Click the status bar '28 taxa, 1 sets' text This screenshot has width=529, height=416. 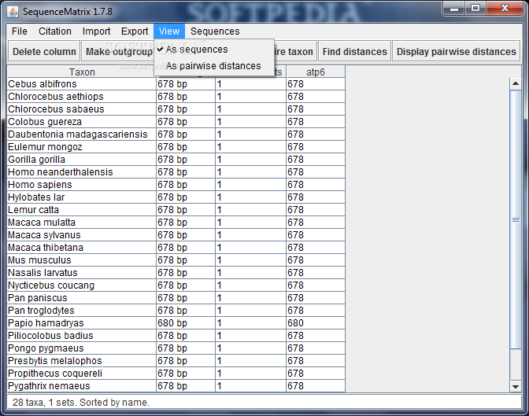81,403
